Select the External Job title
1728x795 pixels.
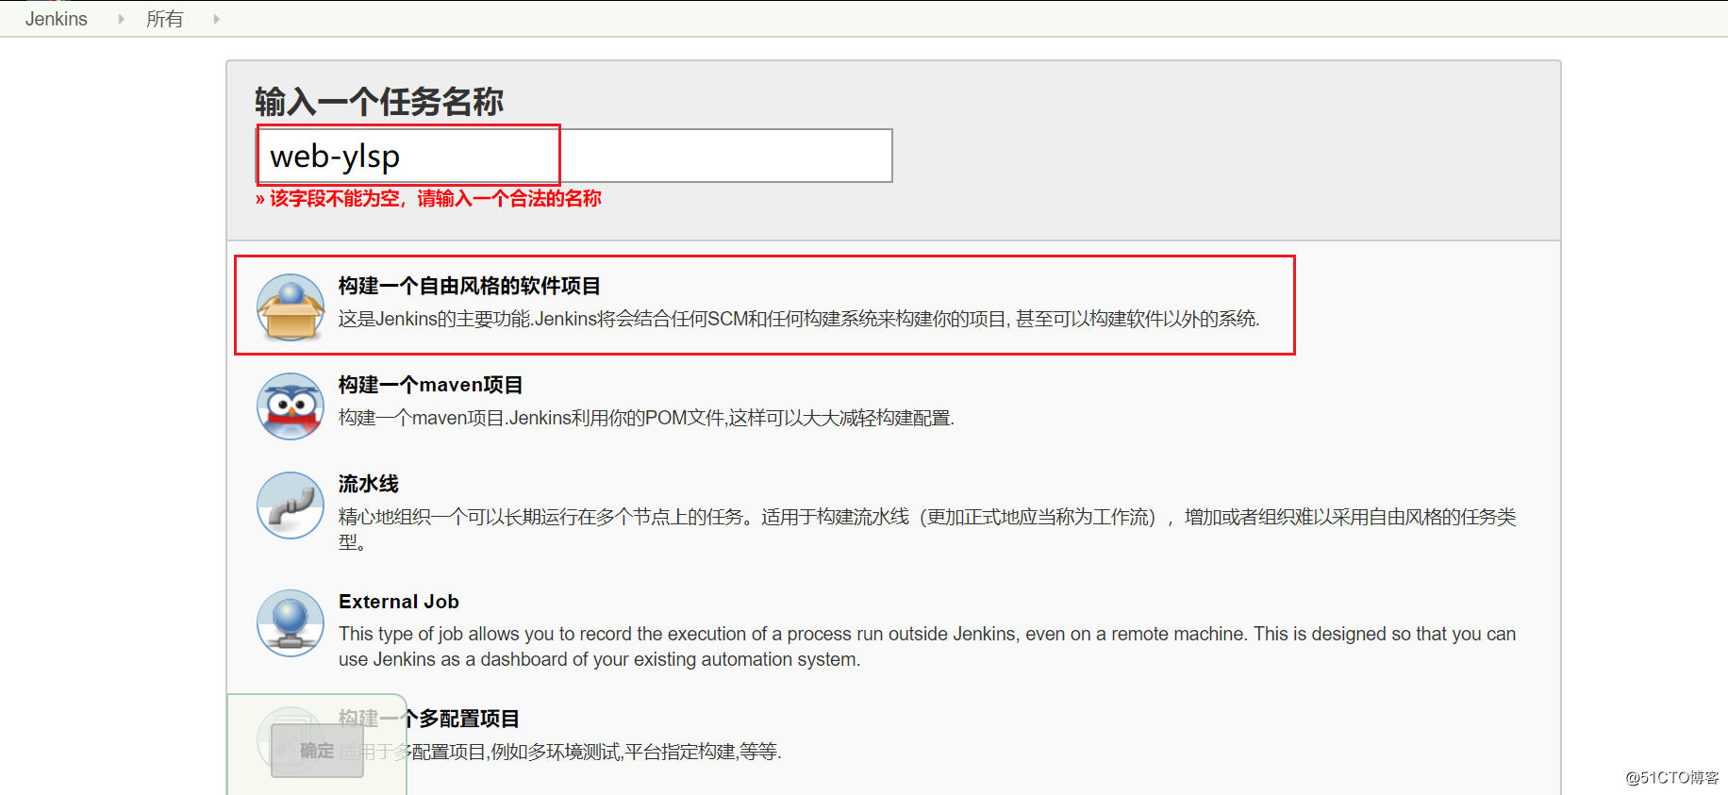click(x=399, y=602)
